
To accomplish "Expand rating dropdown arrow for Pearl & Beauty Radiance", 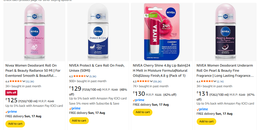I will click(x=24, y=81).
